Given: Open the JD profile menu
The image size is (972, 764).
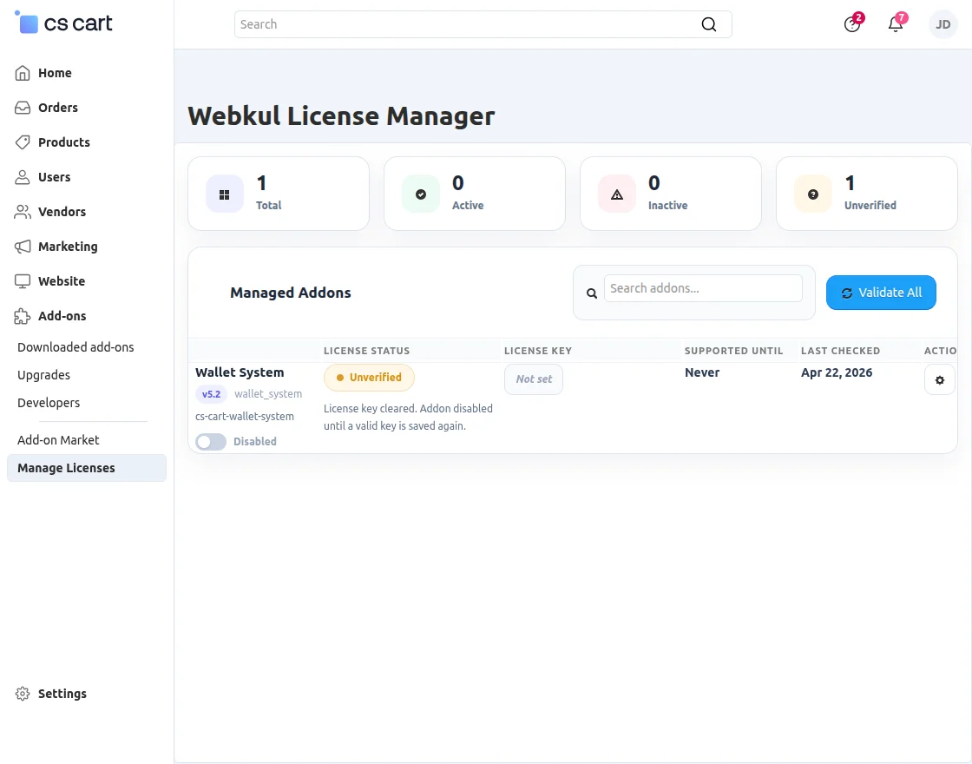Looking at the screenshot, I should click(943, 24).
